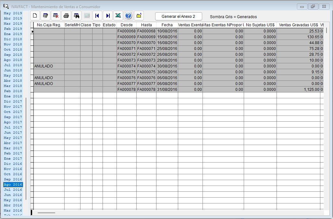Click the Clase column header

coord(86,25)
